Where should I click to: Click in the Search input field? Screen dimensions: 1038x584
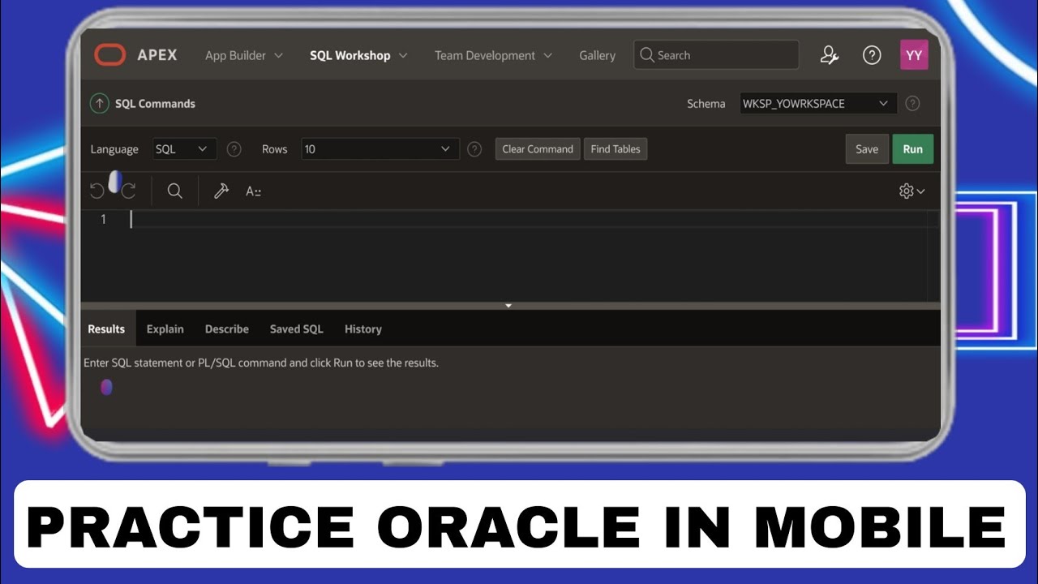coord(716,55)
